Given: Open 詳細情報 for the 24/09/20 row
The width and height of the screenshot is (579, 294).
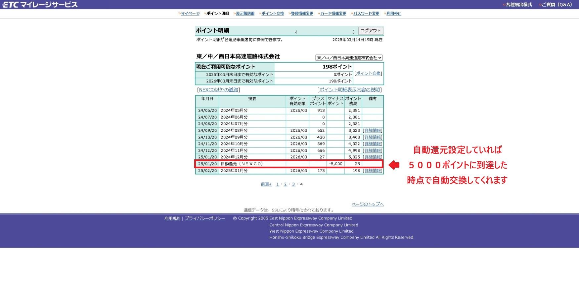Looking at the screenshot, I should tap(373, 131).
